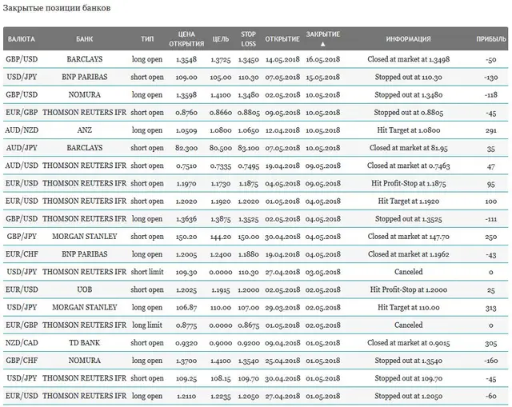Image resolution: width=512 pixels, height=407 pixels.
Task: Click 'Stopped out at 0.8805' cell
Action: point(409,113)
